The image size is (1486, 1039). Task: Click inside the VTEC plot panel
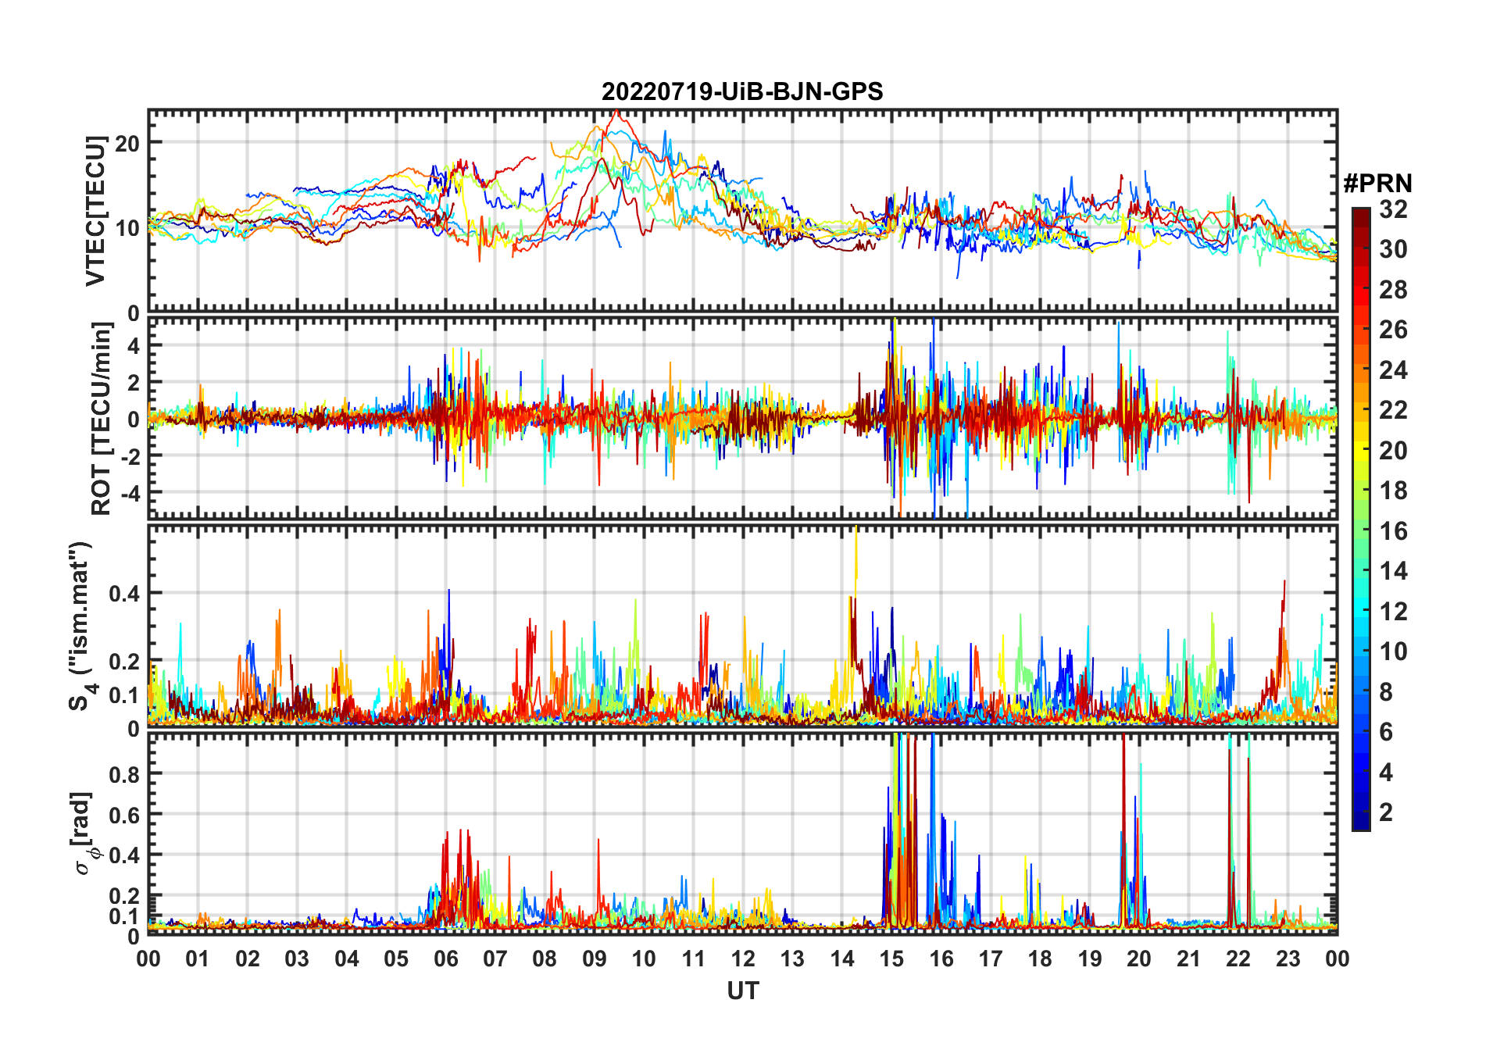743,211
